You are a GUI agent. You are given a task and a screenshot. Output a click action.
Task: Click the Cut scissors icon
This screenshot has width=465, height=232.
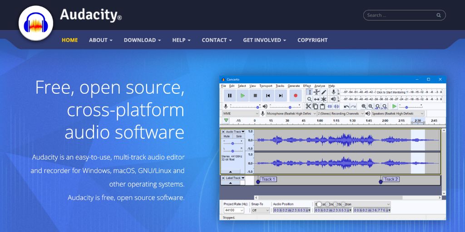308,106
